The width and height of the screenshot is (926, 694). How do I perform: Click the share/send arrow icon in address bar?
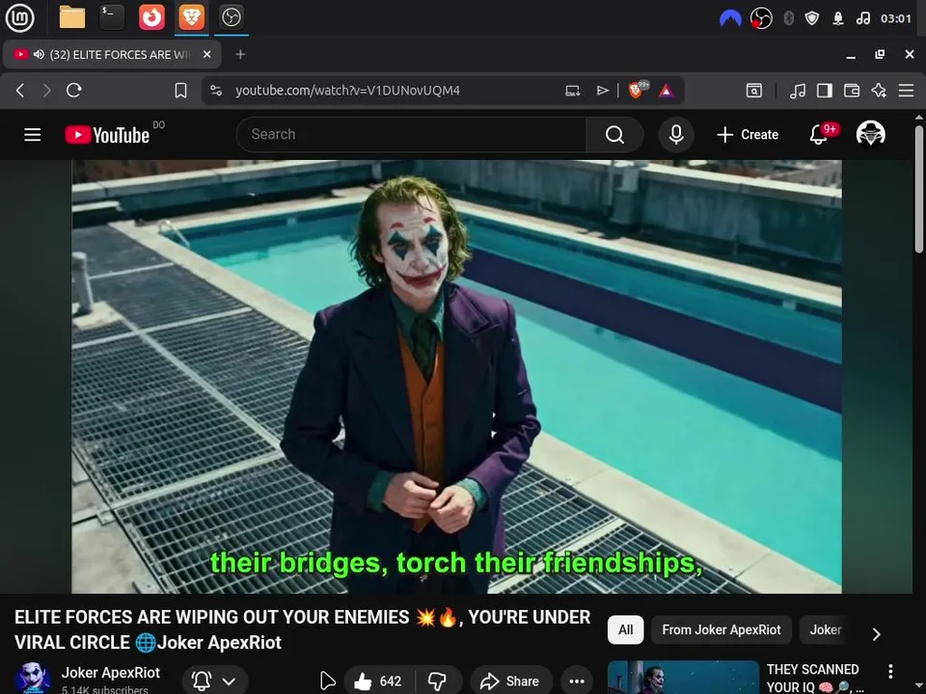click(x=602, y=91)
